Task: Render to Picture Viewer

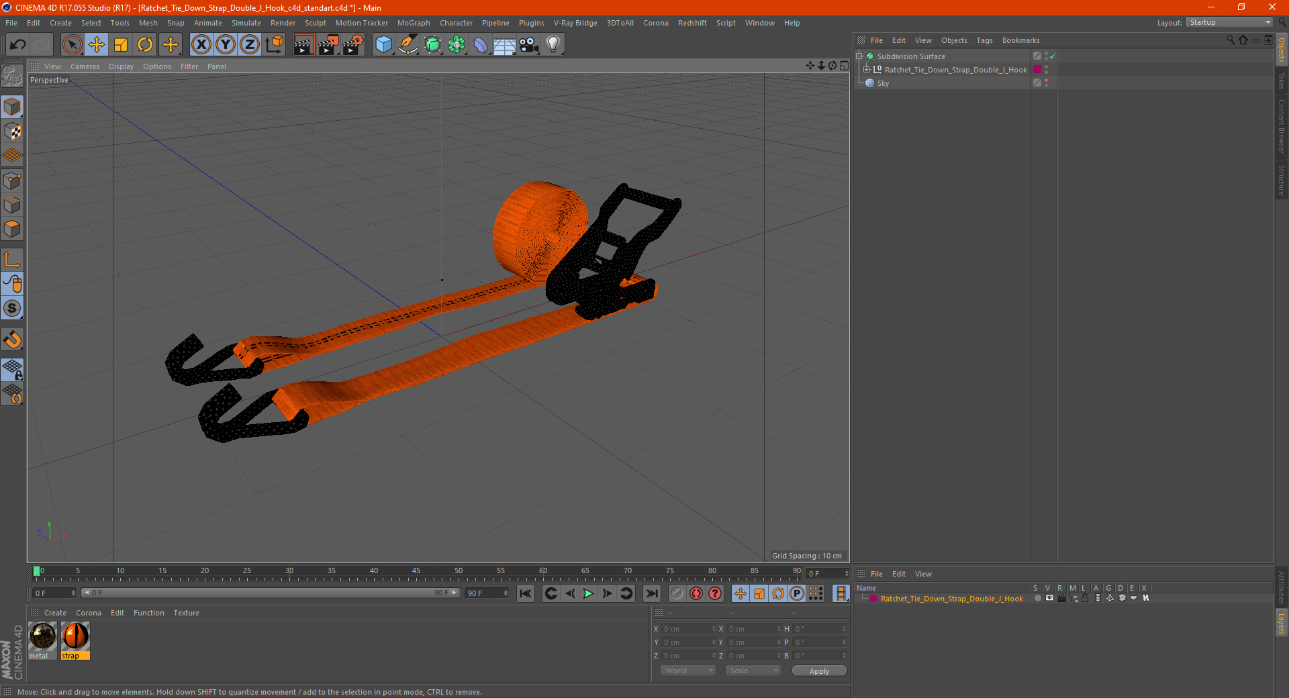Action: click(328, 45)
